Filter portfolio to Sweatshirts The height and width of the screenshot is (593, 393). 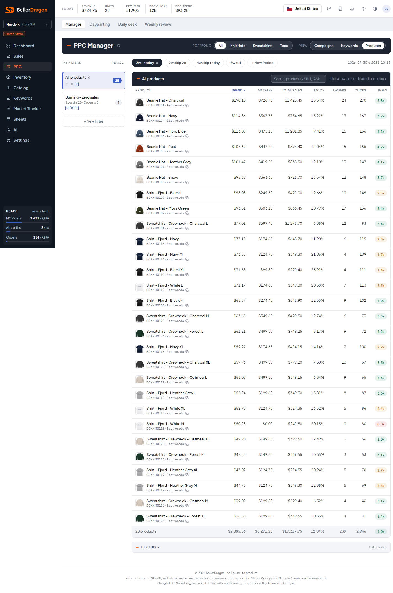(263, 46)
